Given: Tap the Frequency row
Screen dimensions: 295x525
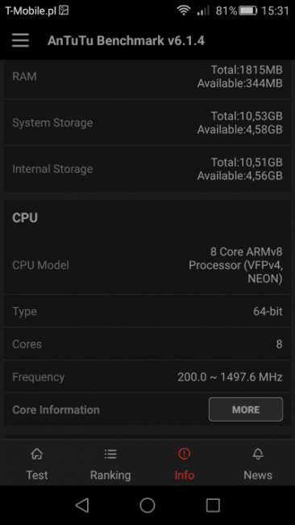Looking at the screenshot, I should point(147,377).
